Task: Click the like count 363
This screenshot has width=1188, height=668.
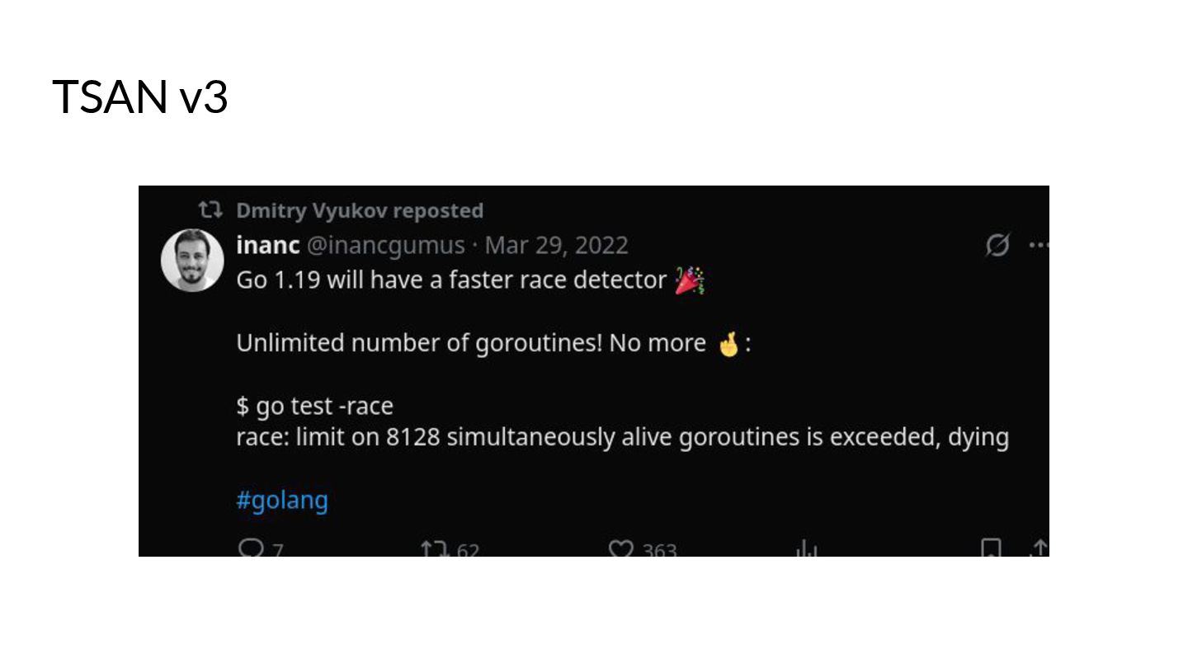Action: (659, 550)
